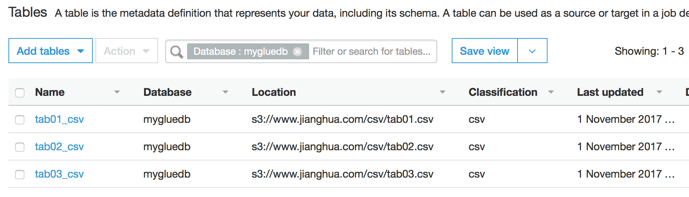This screenshot has height=197, width=689.
Task: Open the Save view dropdown chevron
Action: 532,51
